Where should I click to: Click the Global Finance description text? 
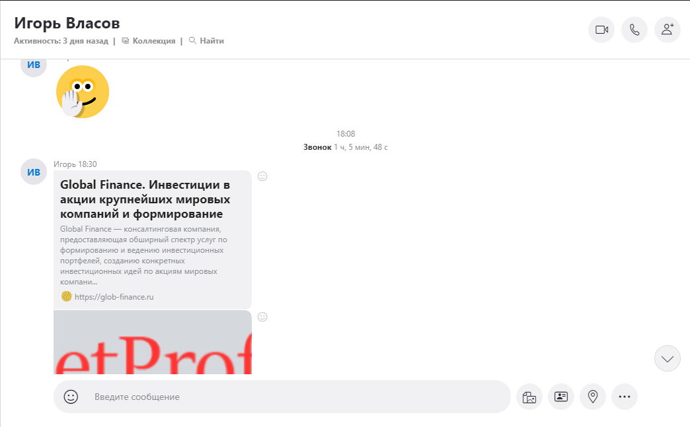click(144, 255)
